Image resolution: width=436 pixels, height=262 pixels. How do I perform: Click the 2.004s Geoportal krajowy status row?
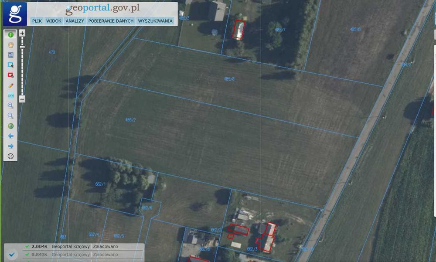[x=83, y=246]
